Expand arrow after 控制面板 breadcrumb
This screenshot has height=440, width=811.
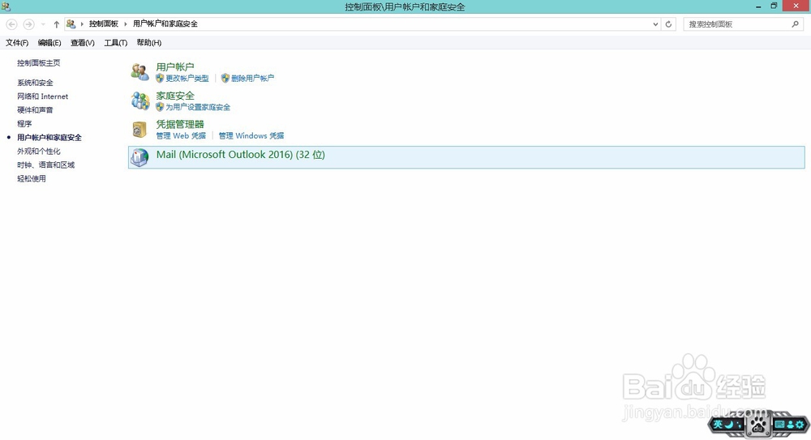125,23
